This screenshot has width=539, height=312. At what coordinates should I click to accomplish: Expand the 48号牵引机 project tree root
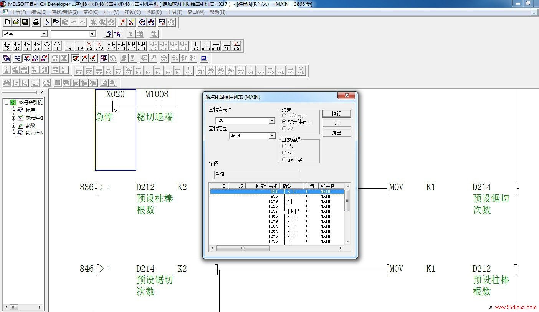[7, 103]
